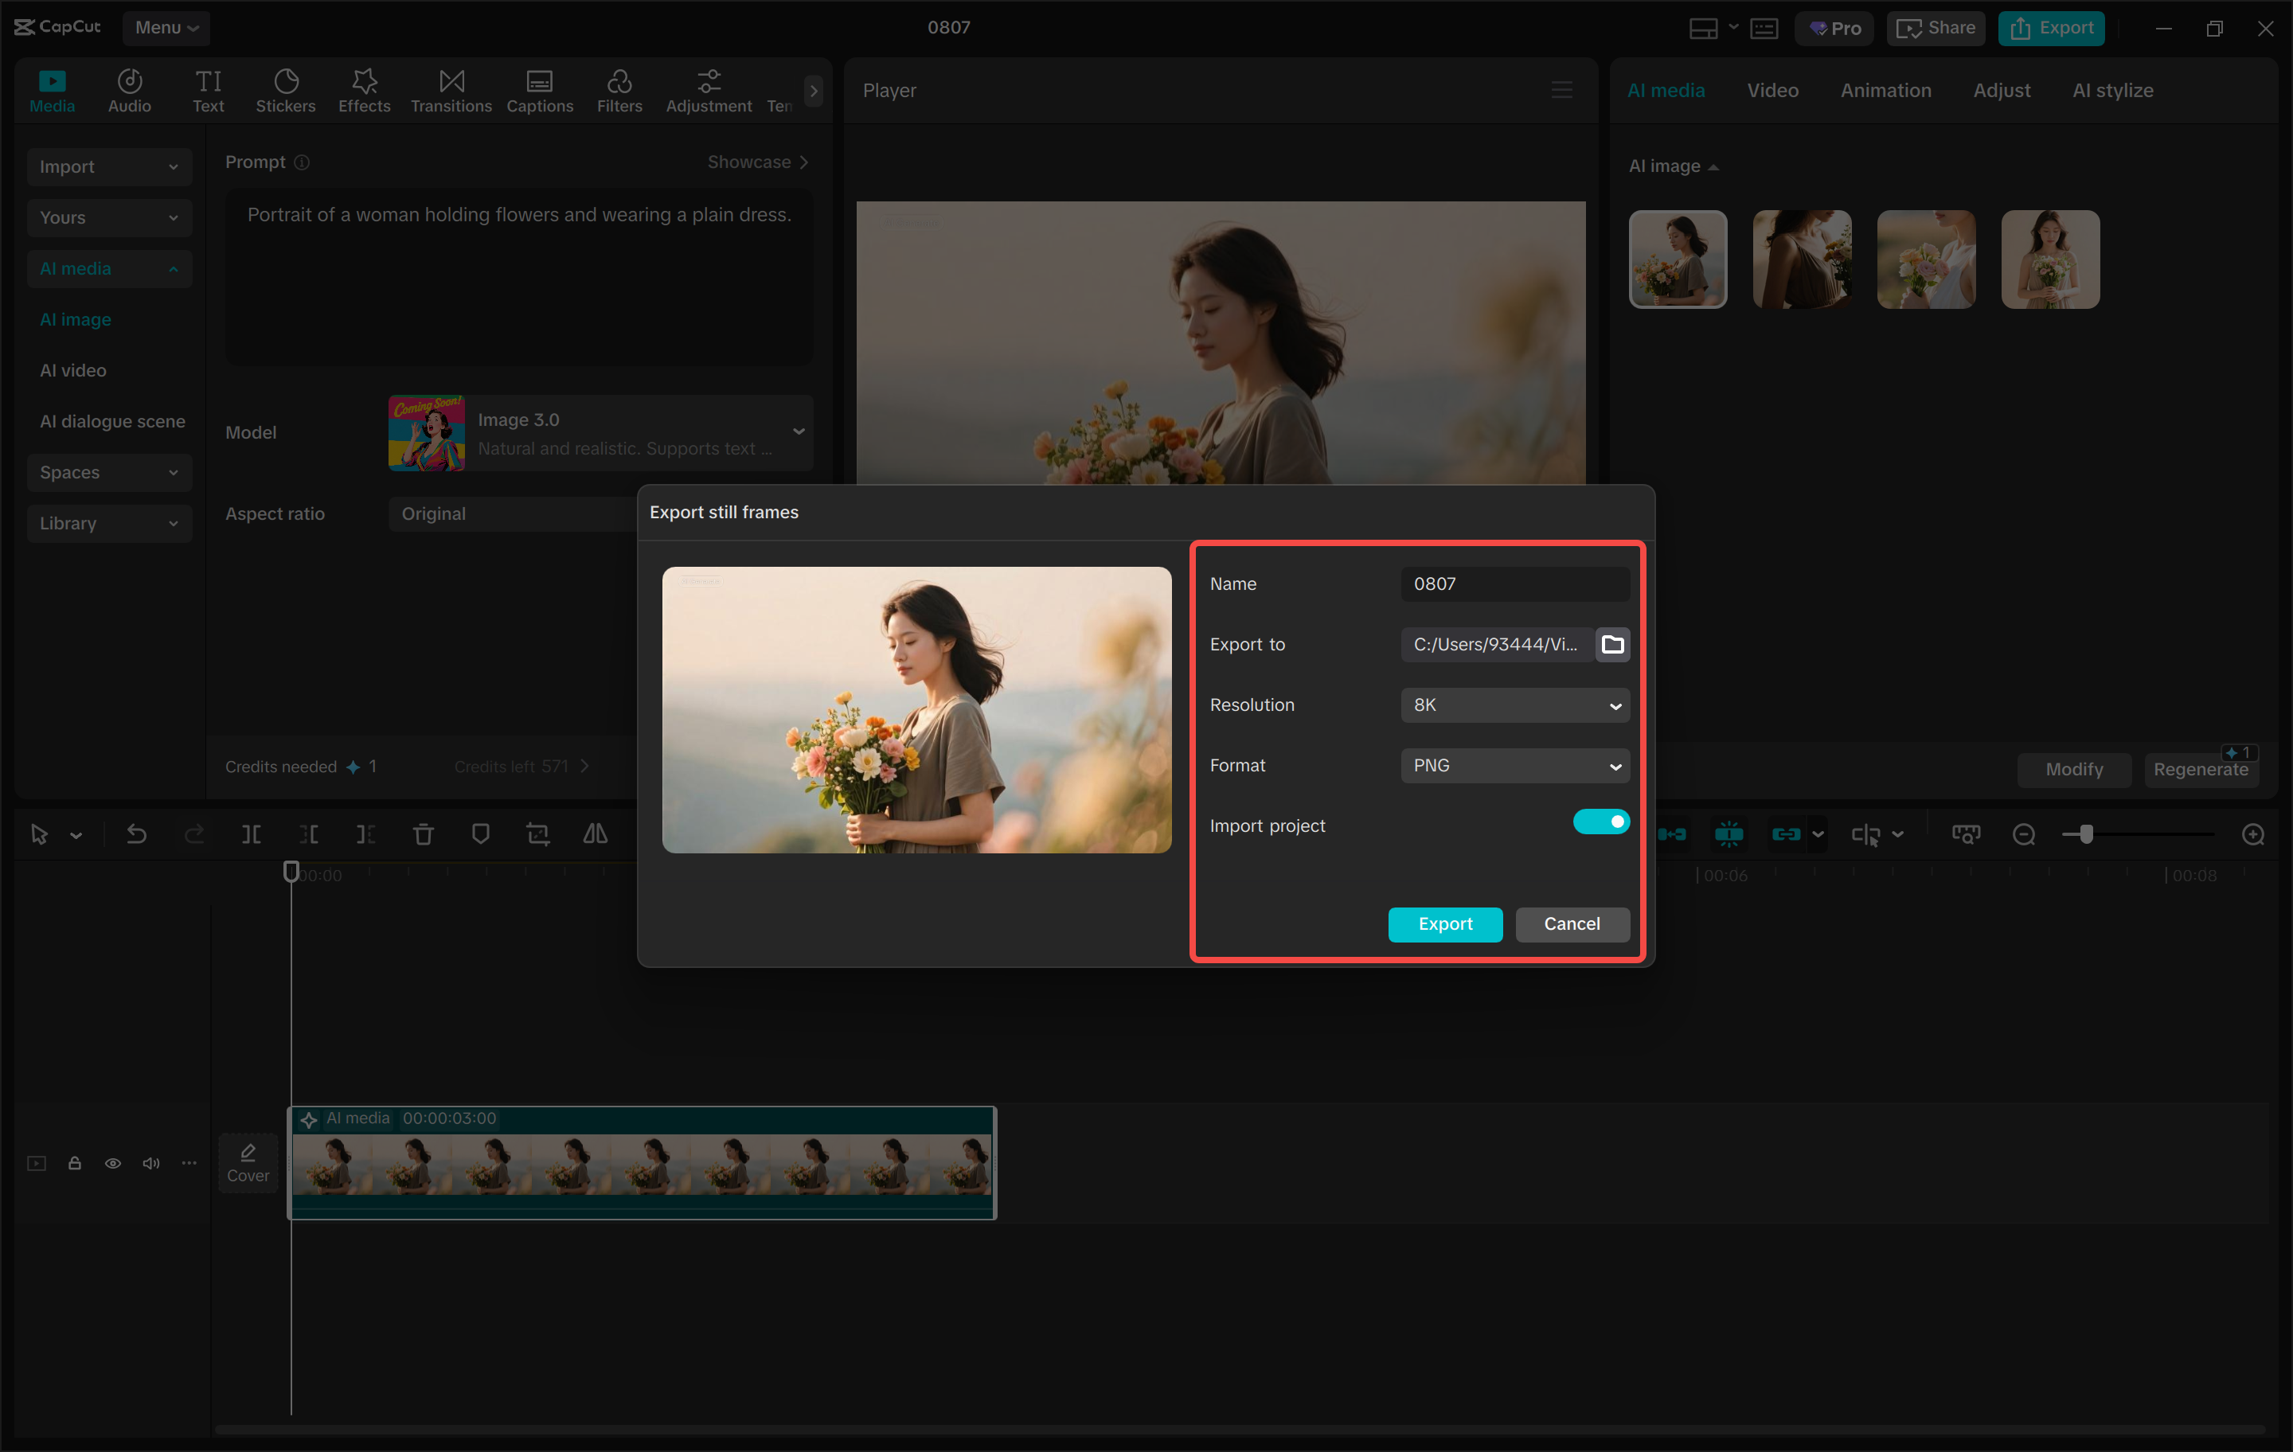Viewport: 2293px width, 1452px height.
Task: Select the Split clip tool
Action: (252, 833)
